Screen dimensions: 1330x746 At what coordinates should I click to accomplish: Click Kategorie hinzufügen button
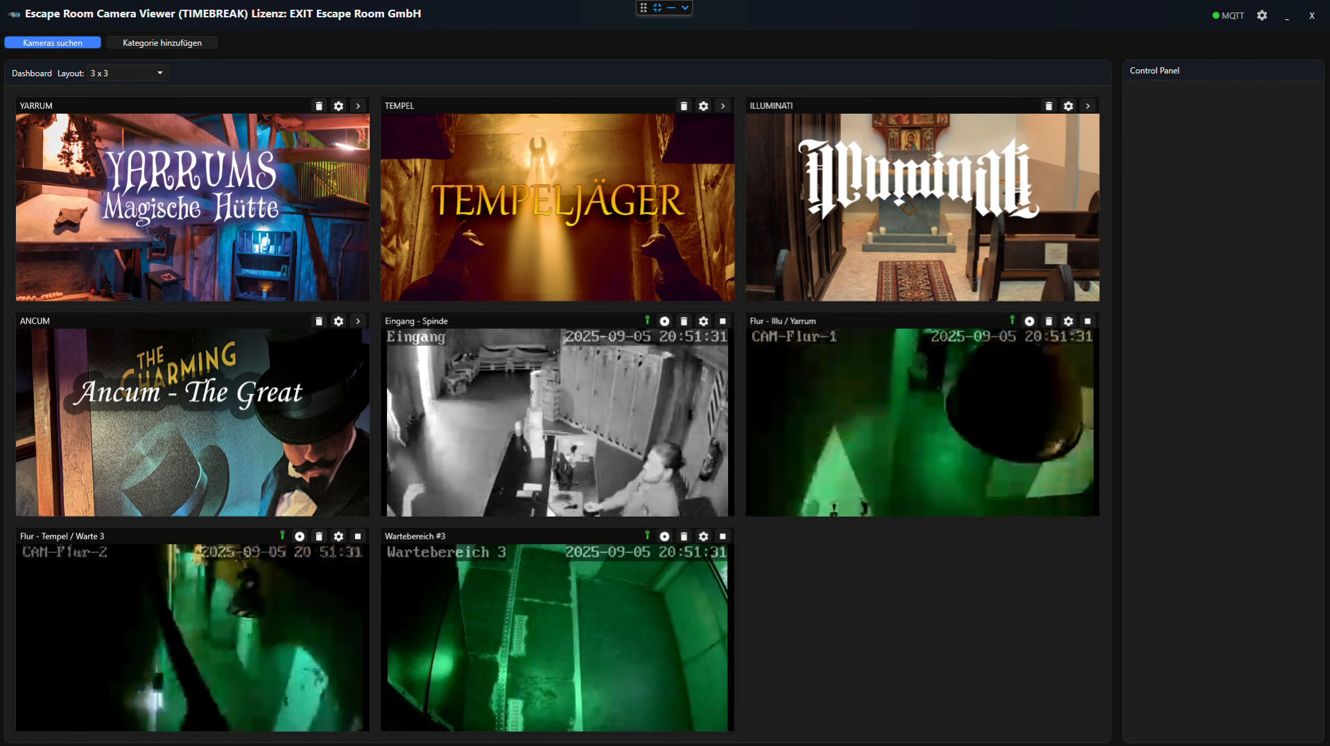162,42
